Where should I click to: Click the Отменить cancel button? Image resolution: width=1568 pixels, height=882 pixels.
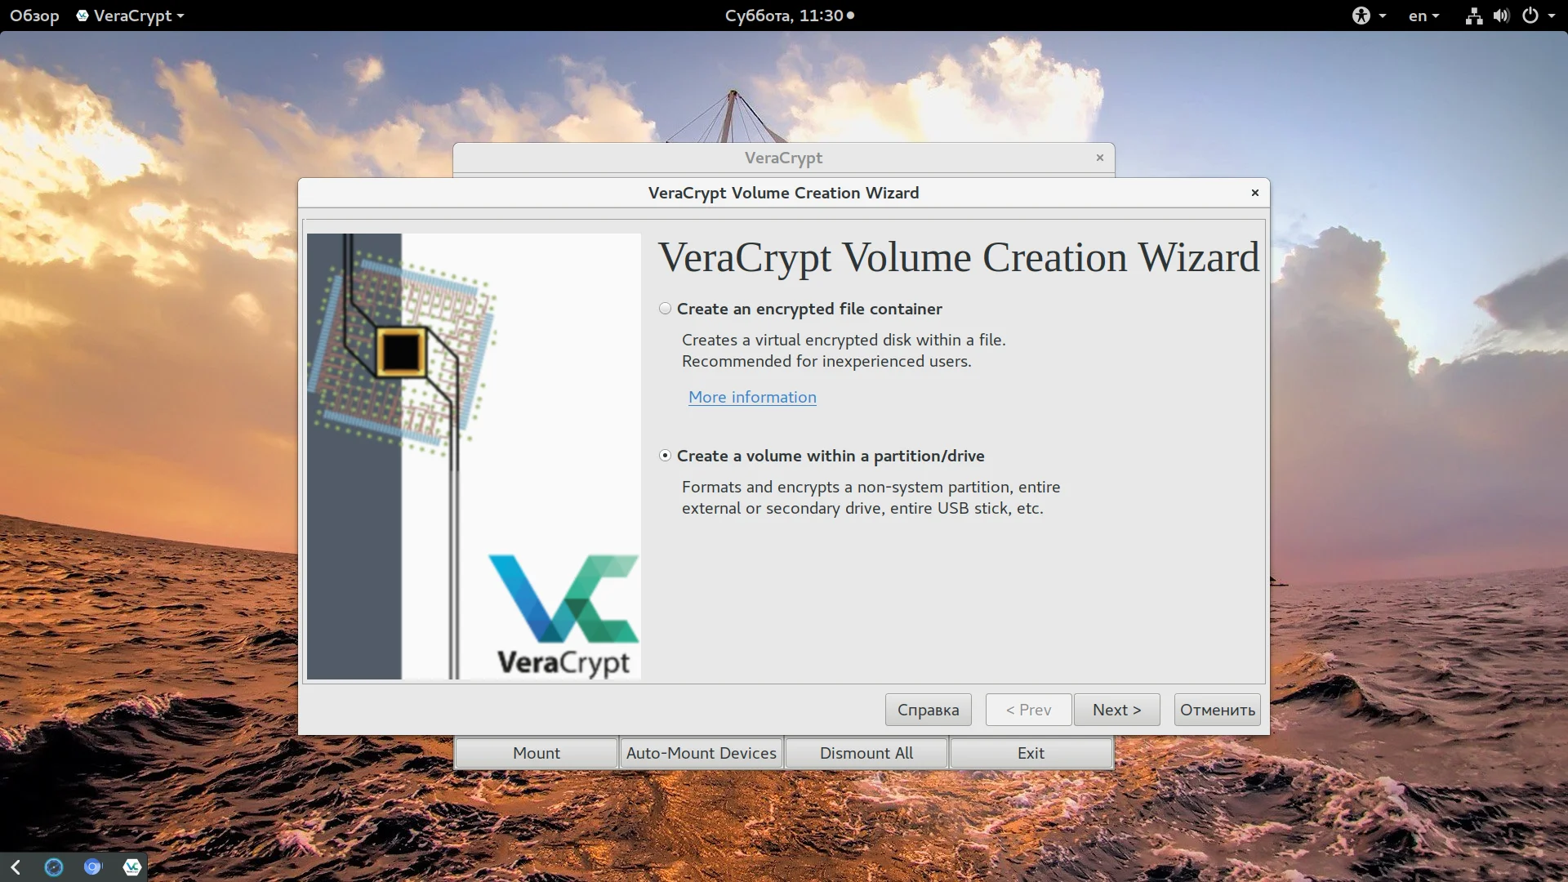(1217, 710)
